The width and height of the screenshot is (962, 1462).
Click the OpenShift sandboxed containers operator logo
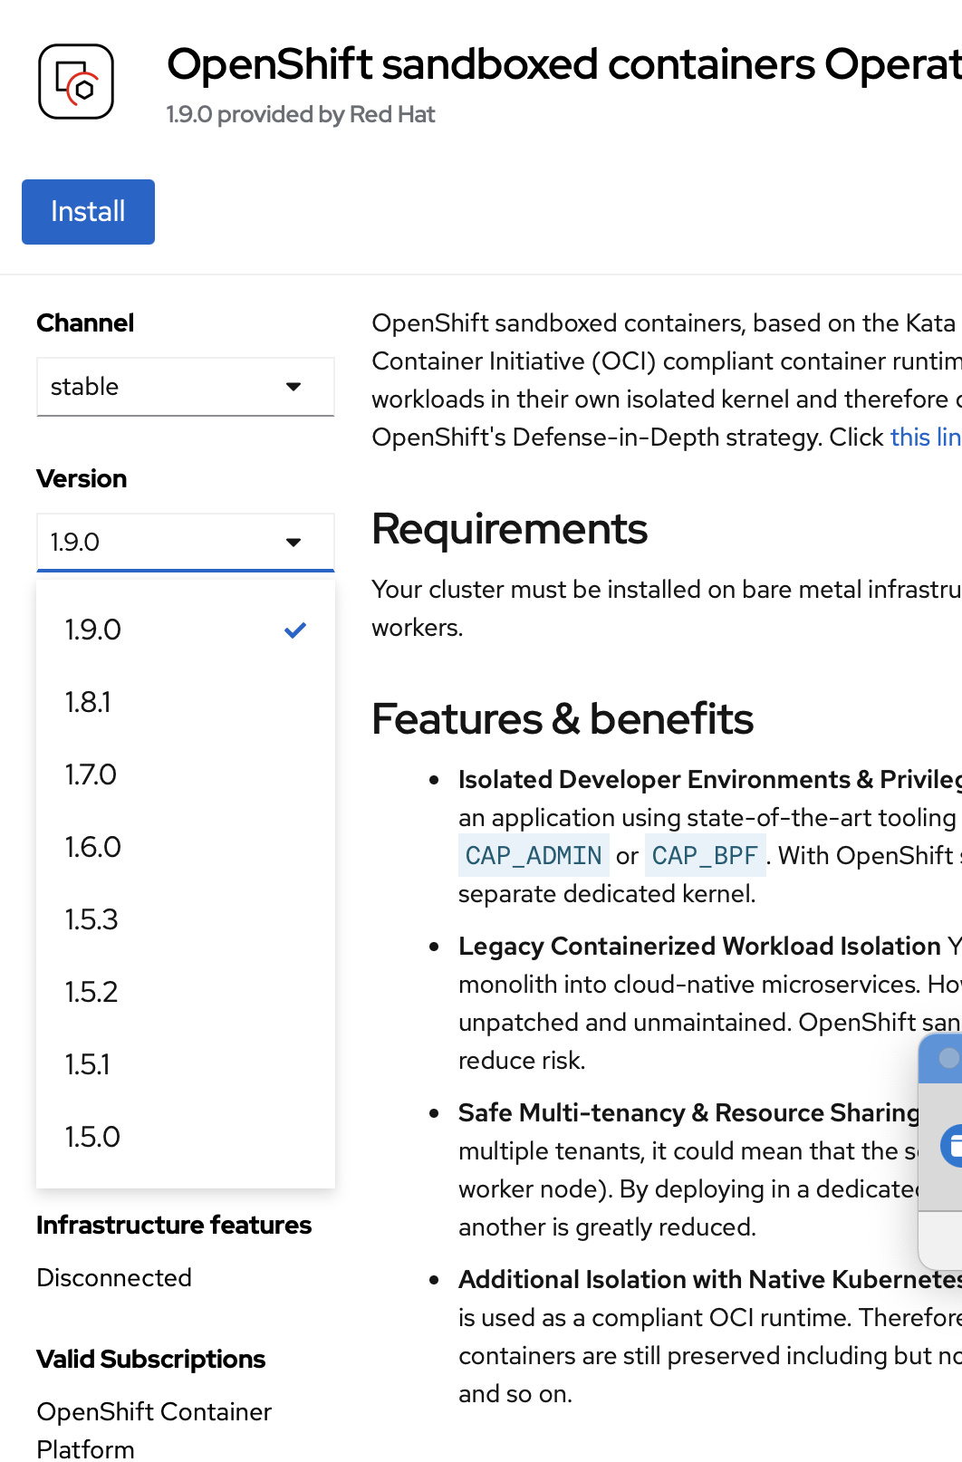pyautogui.click(x=76, y=82)
